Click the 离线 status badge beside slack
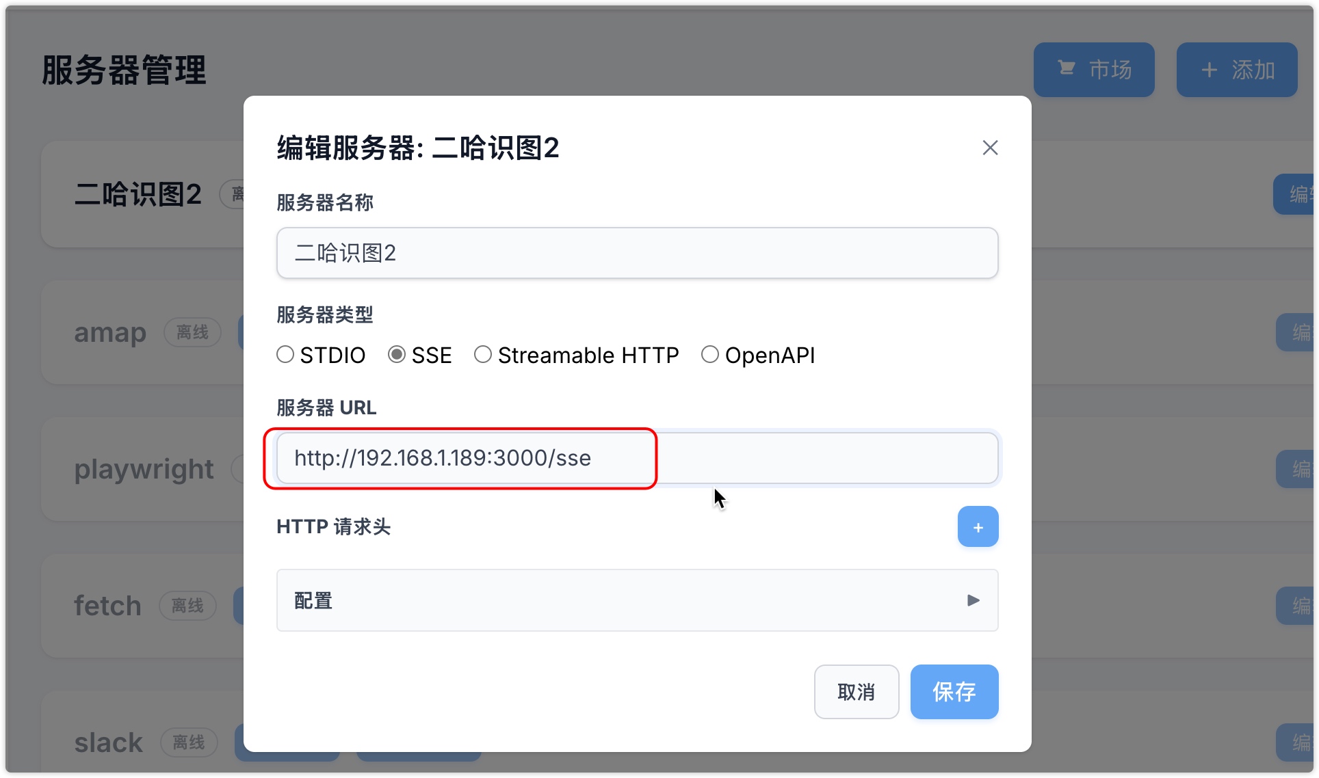Viewport: 1319px width, 778px height. [x=189, y=742]
